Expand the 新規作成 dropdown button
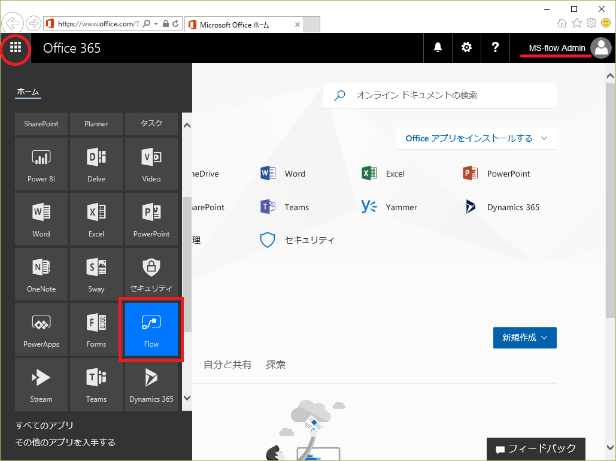Screen dimensions: 616x461 524,338
